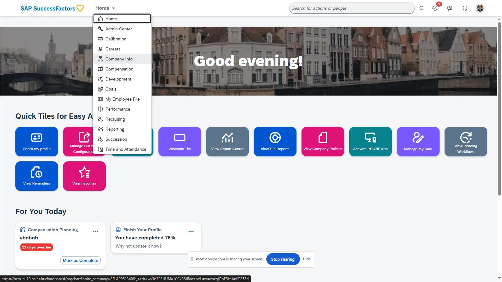This screenshot has width=502, height=282.
Task: Open the headset support icon
Action: 465,8
